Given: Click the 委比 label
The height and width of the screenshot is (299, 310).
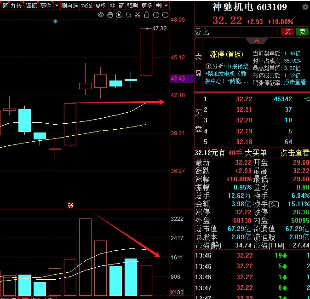Looking at the screenshot, I should tap(201, 32).
